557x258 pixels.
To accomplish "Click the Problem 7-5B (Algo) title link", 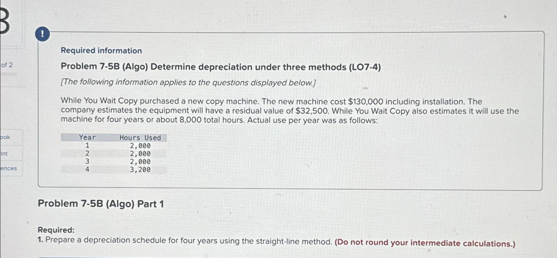I will pyautogui.click(x=220, y=67).
